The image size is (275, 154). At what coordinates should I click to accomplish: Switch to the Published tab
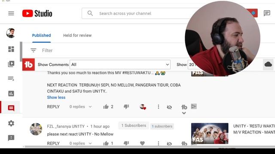coord(41,36)
